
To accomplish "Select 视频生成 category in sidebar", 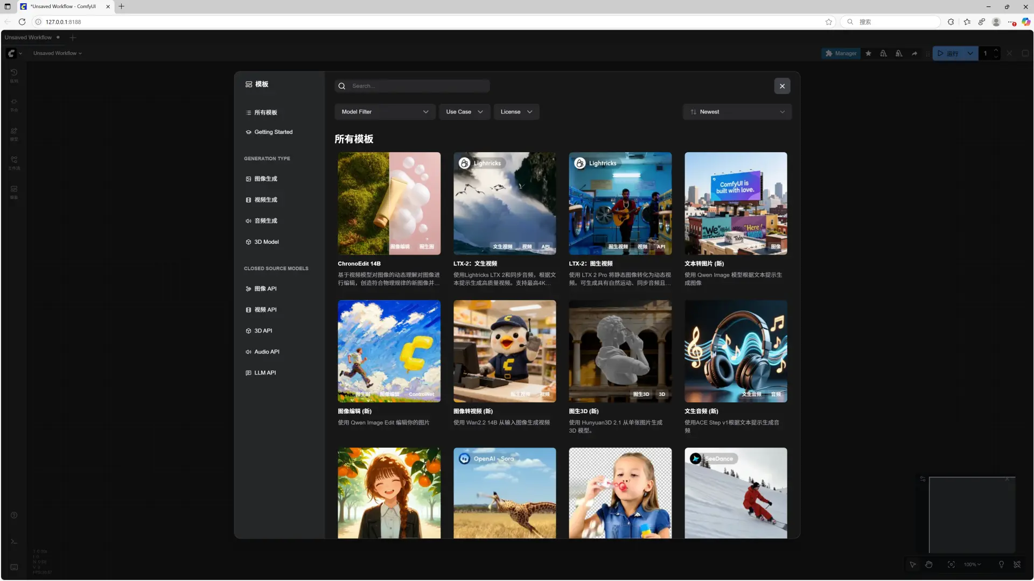I will point(266,200).
